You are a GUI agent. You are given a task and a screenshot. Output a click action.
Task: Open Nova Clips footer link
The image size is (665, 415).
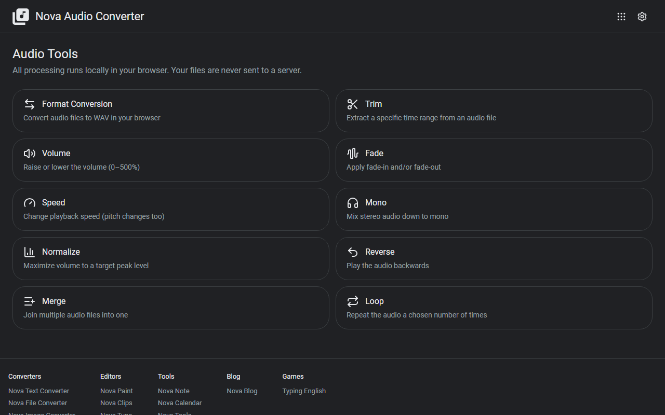(116, 403)
